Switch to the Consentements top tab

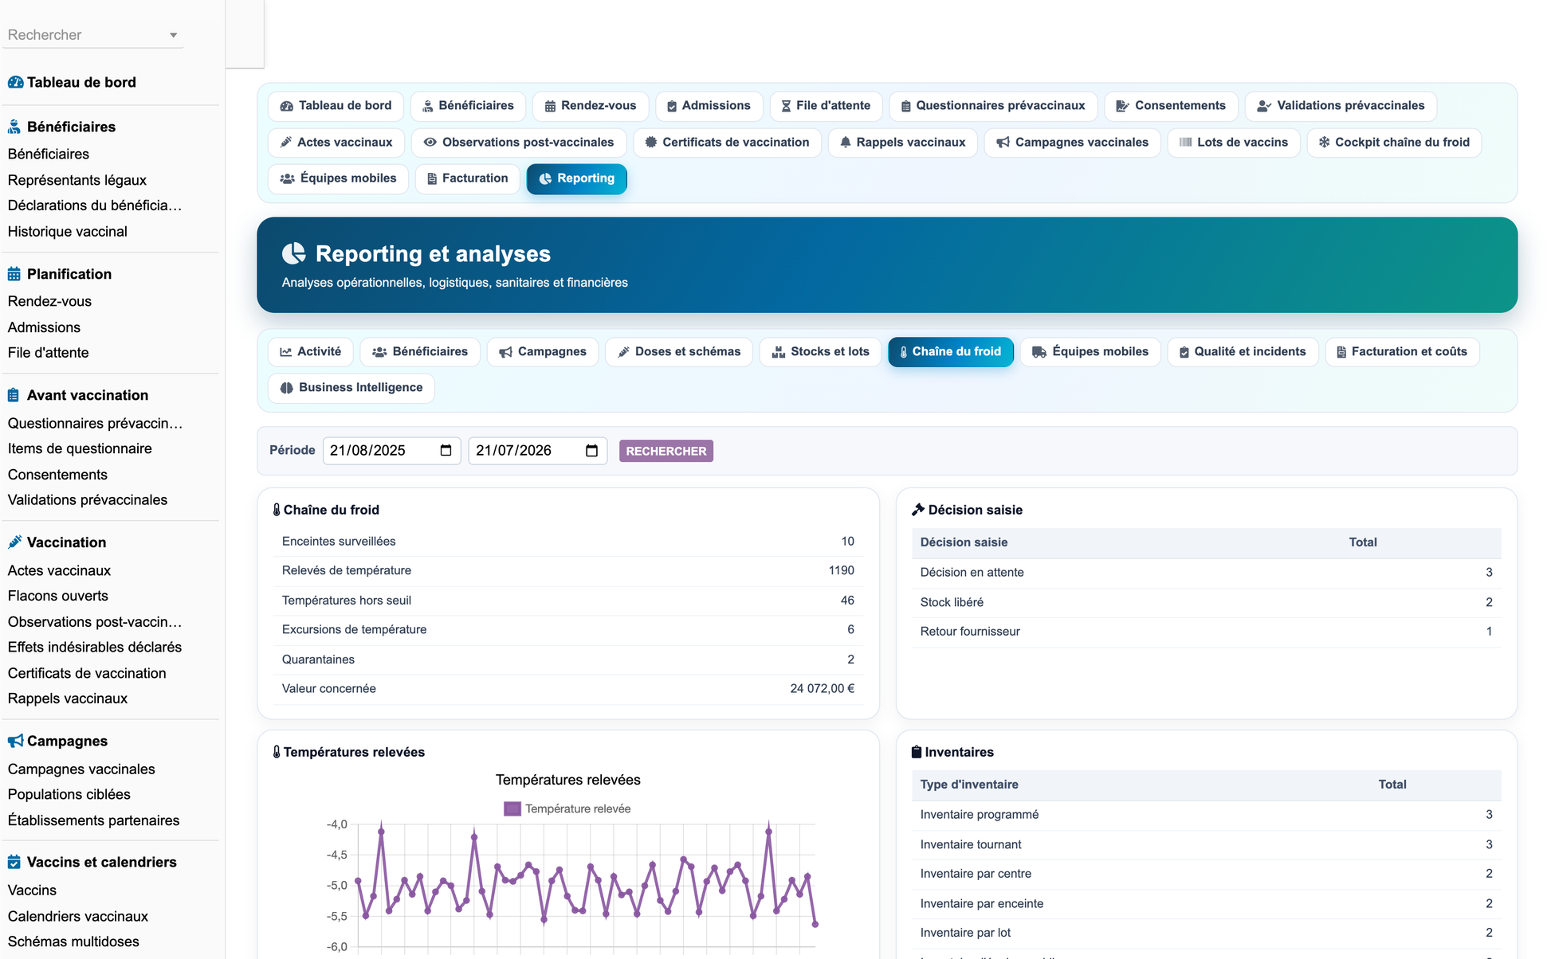1171,106
